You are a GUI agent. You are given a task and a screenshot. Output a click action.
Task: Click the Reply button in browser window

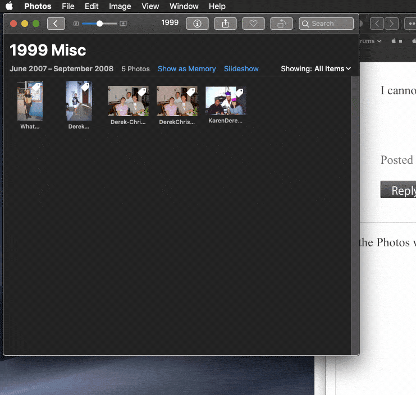398,190
